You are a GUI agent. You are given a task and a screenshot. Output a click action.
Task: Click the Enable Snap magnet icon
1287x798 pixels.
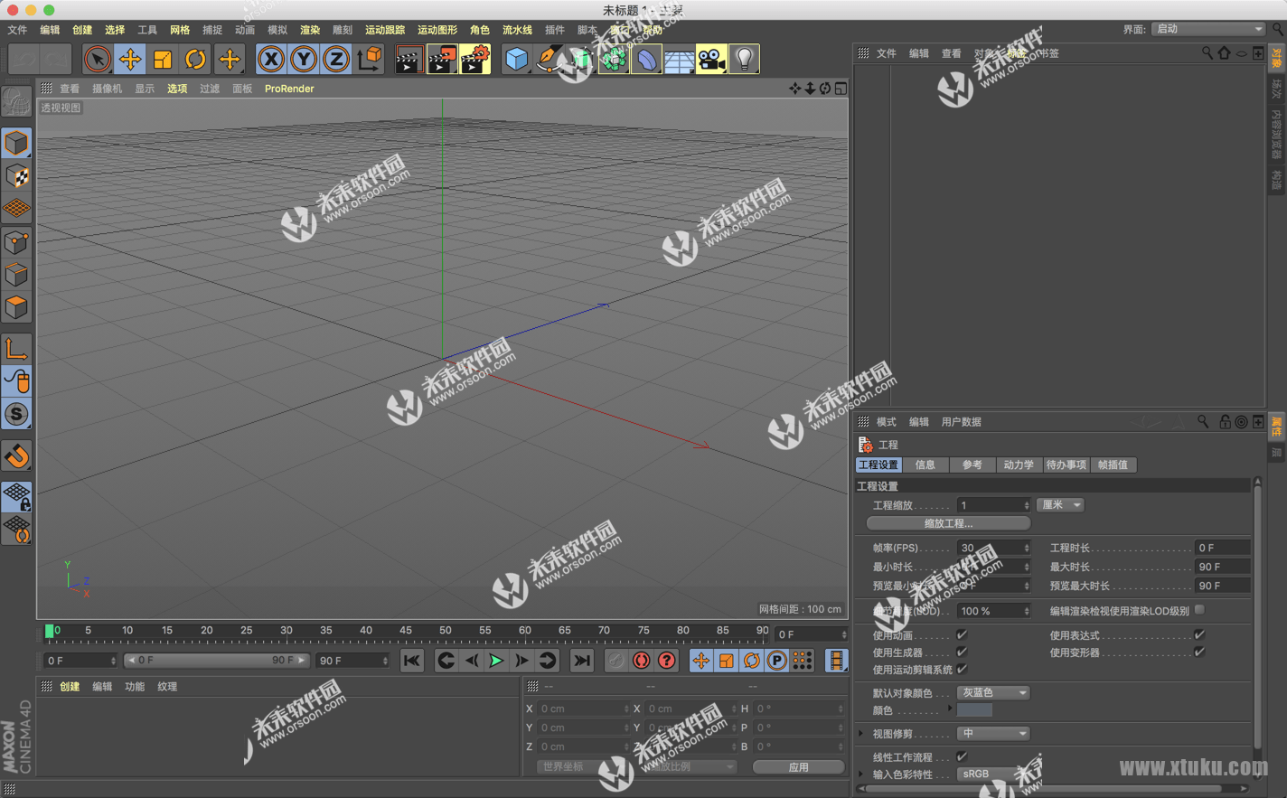(x=16, y=456)
